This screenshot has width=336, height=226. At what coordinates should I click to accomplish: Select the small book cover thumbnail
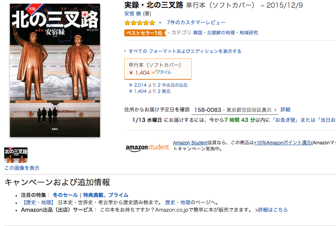pyautogui.click(x=16, y=155)
